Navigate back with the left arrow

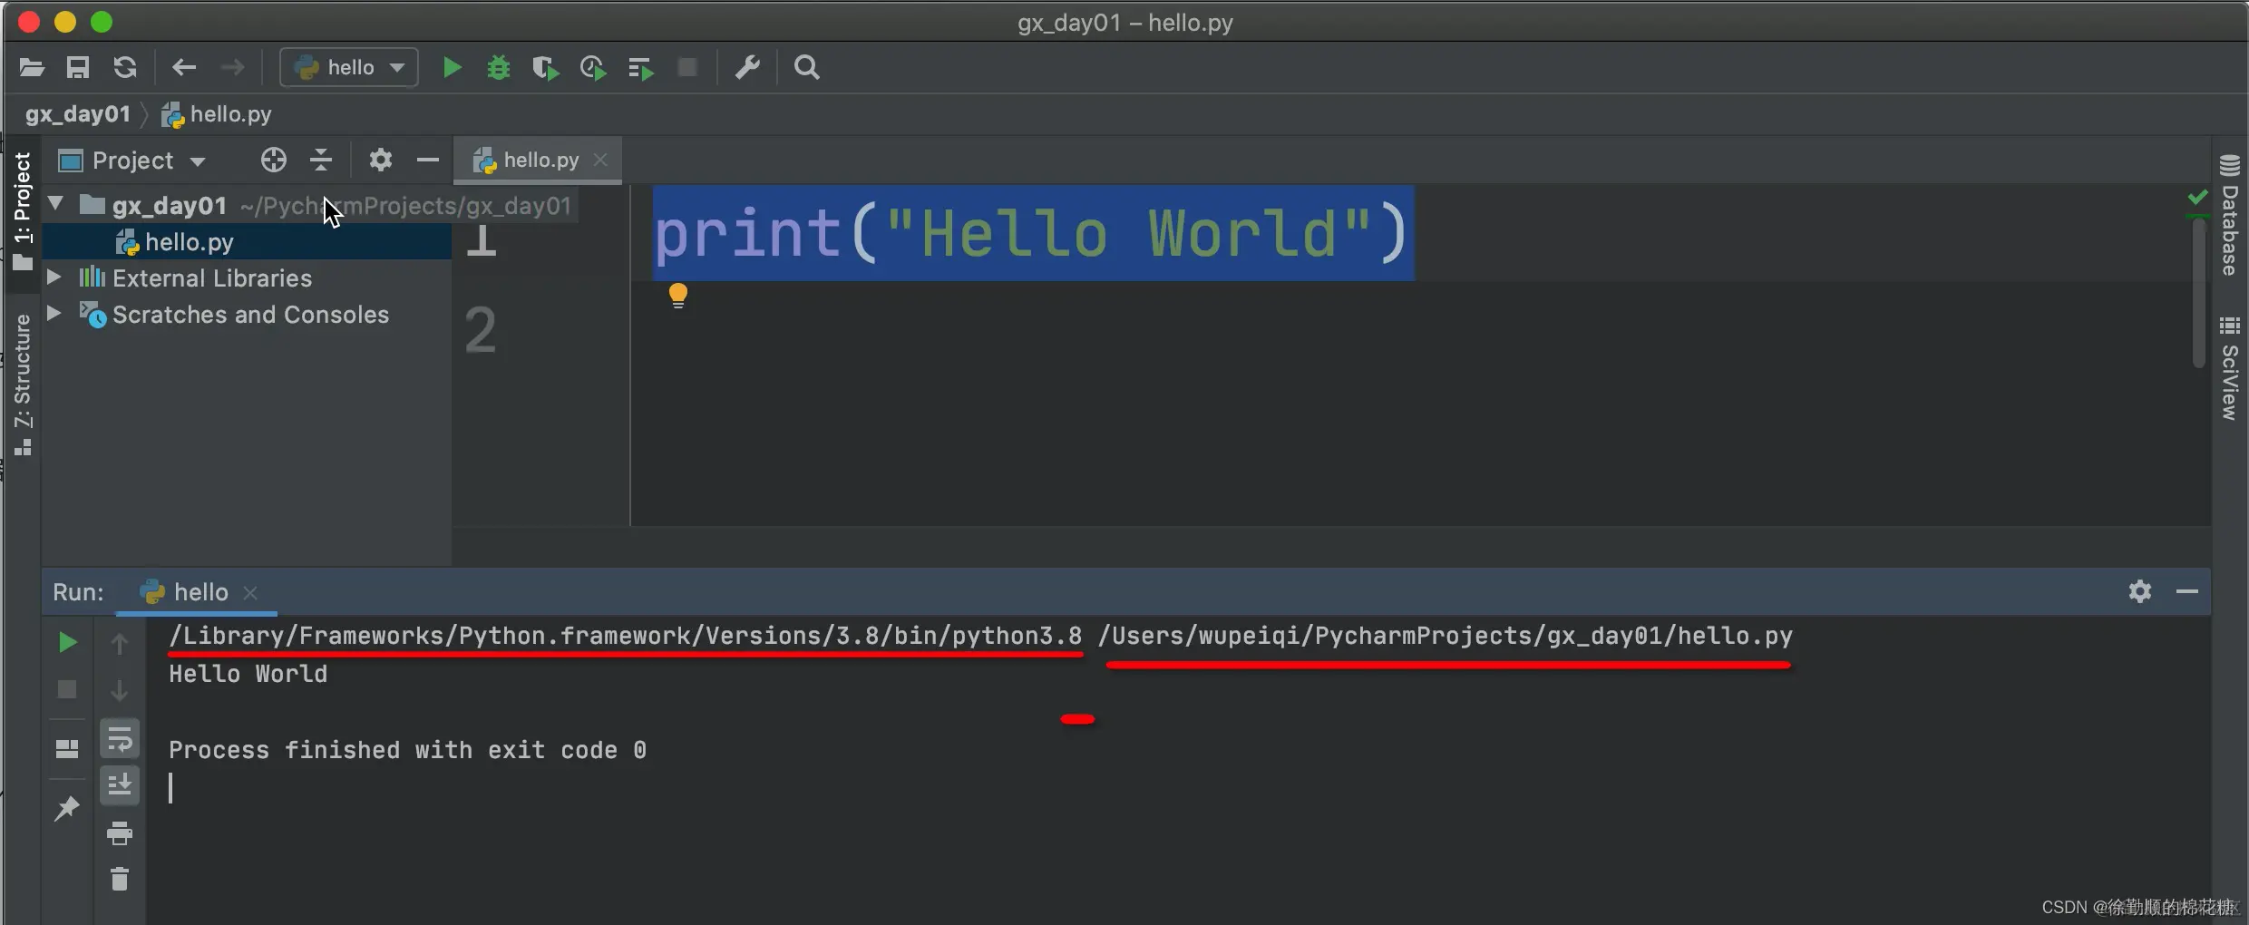(184, 67)
